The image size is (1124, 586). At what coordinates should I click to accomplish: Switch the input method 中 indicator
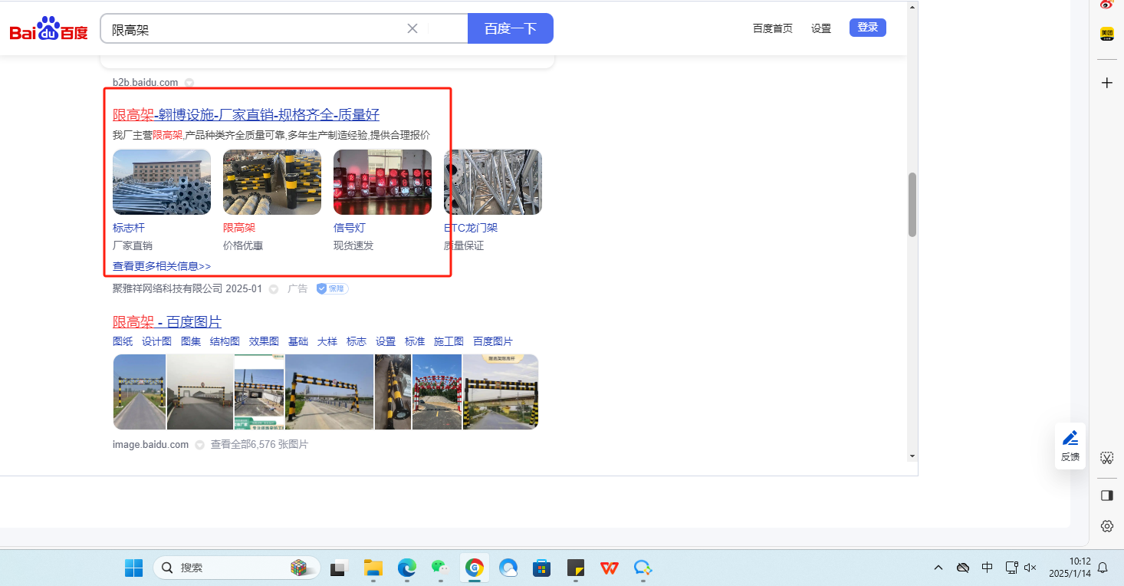coord(988,568)
